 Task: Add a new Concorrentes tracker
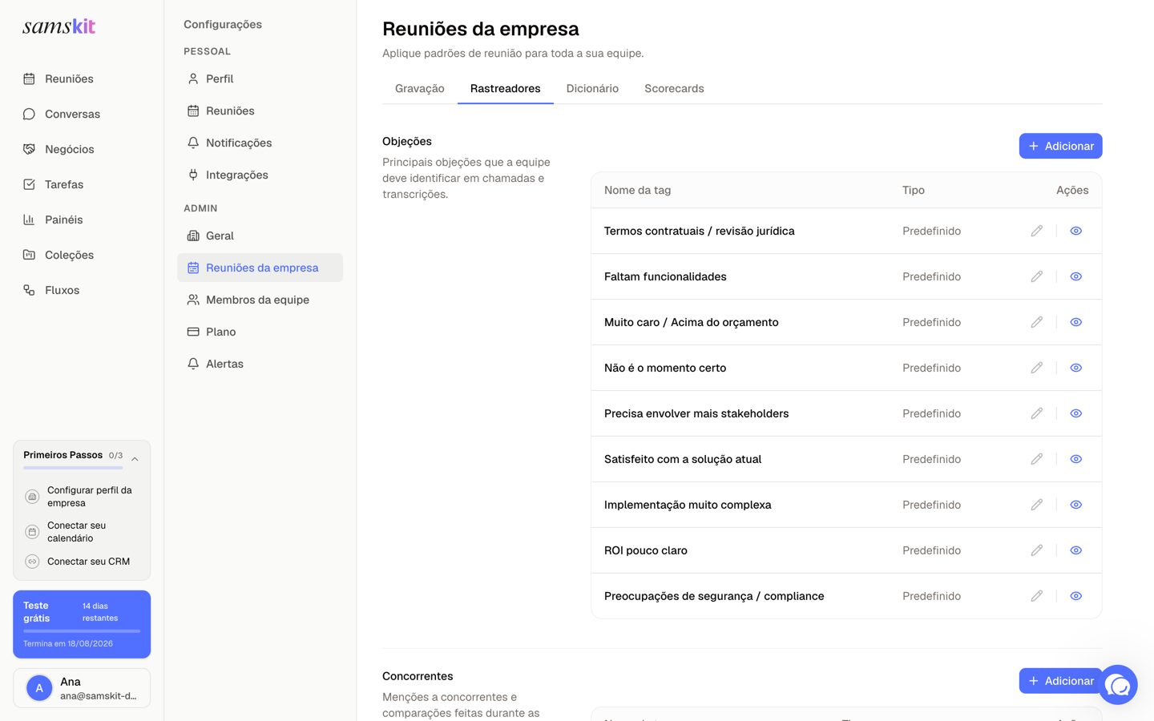click(x=1060, y=681)
